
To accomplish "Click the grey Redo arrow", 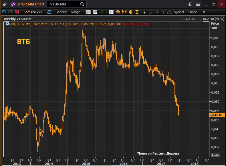I will pos(10,12).
